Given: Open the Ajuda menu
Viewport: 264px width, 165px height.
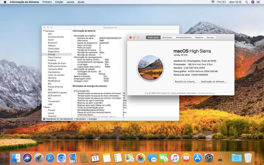Looking at the screenshot, I should 81,2.
